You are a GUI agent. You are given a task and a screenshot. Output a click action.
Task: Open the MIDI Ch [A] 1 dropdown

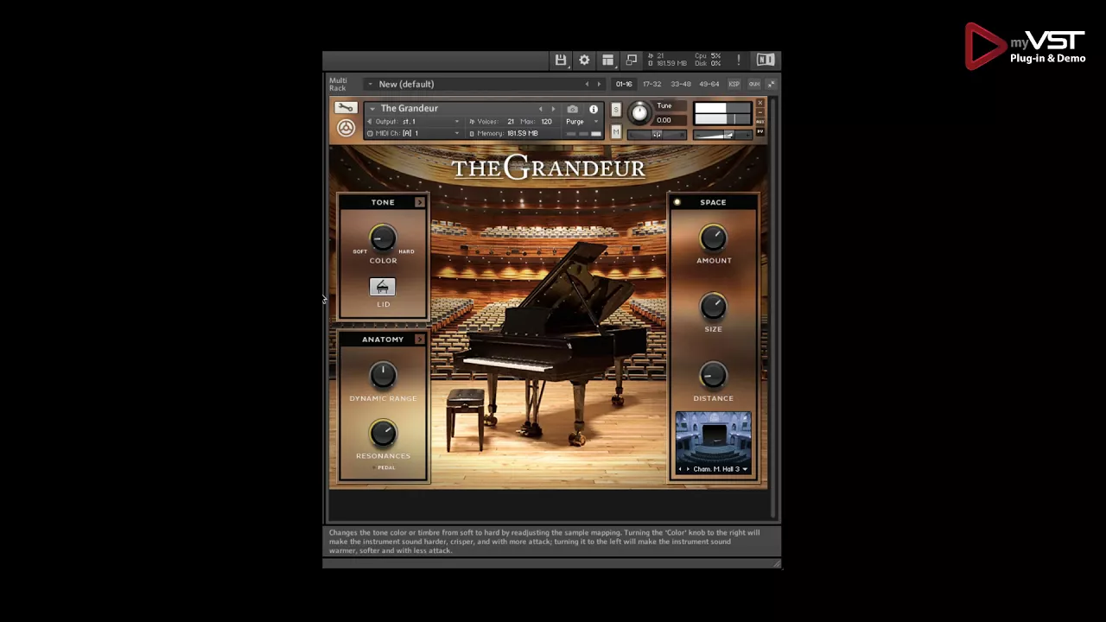coord(414,133)
